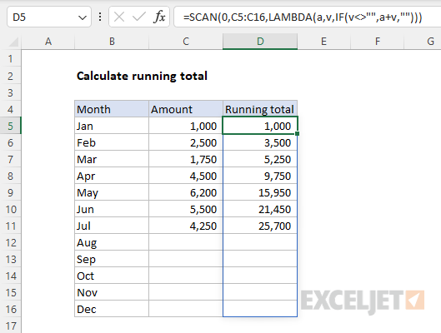
Task: Click the empty Amount cell for Dec
Action: coord(186,309)
